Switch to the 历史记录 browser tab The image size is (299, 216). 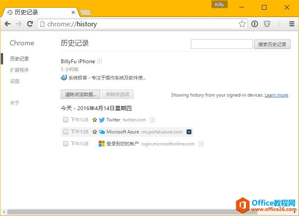tap(40, 12)
